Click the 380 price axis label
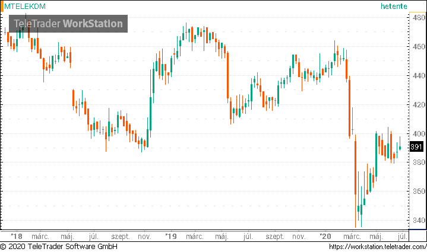Image resolution: width=427 pixels, height=252 pixels. pyautogui.click(x=419, y=162)
